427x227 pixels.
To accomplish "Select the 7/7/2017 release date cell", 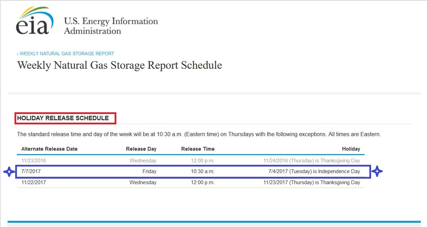I will pos(31,171).
